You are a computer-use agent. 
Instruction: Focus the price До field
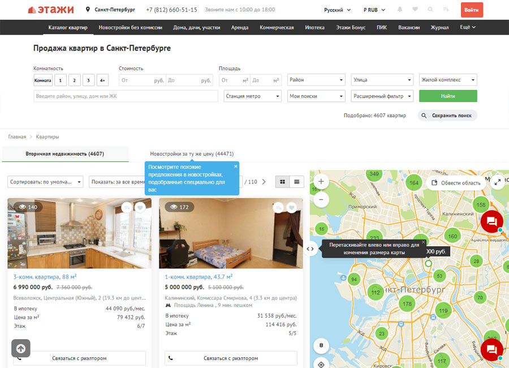click(189, 80)
